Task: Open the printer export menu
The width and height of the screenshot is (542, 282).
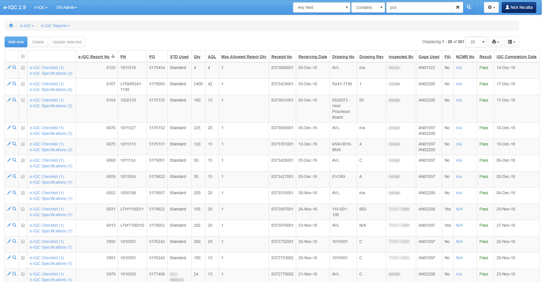Action: [495, 42]
